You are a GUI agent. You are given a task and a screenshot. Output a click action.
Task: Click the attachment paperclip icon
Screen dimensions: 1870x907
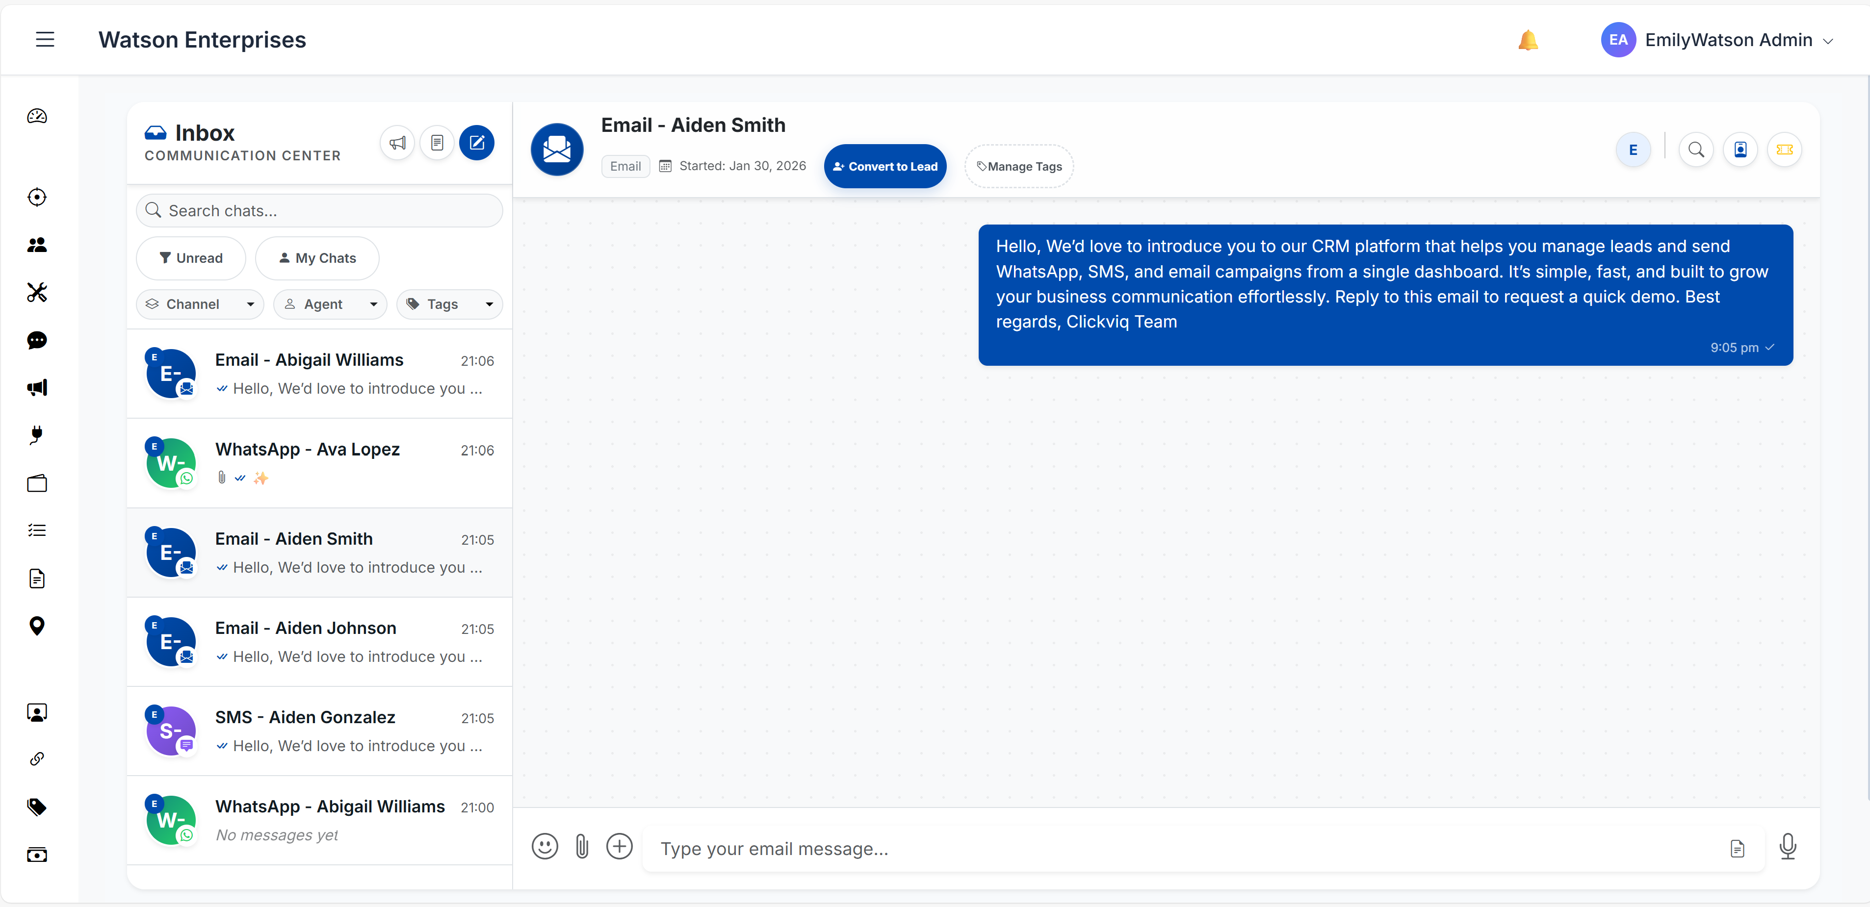click(581, 846)
